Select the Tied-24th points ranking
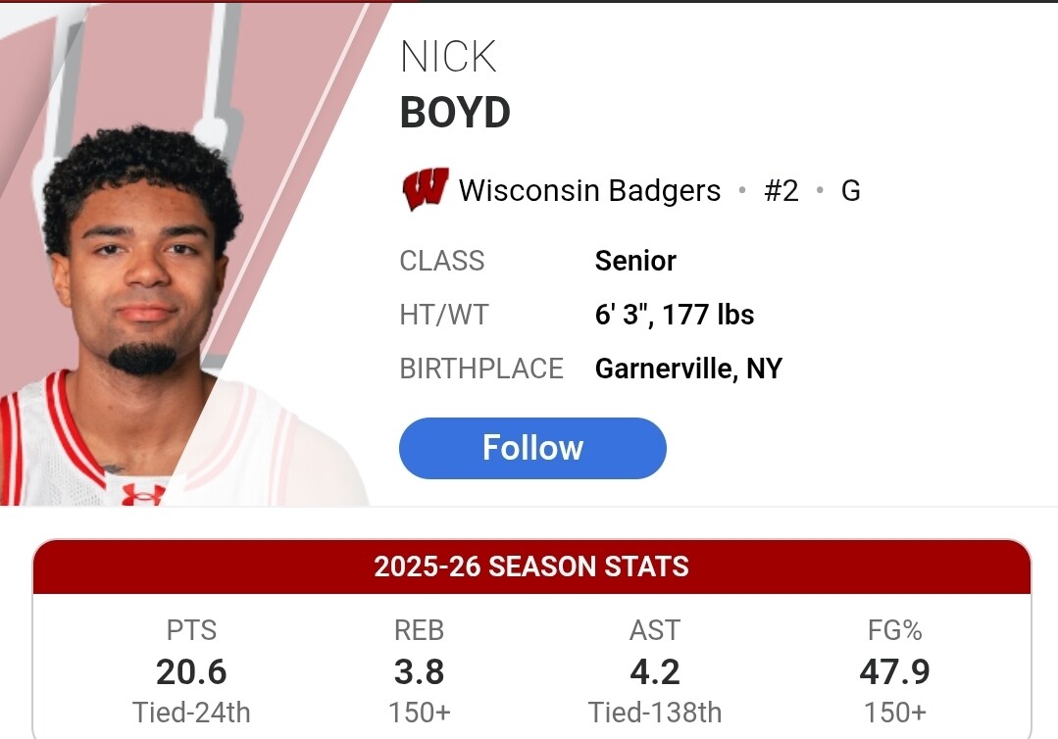 pos(191,713)
